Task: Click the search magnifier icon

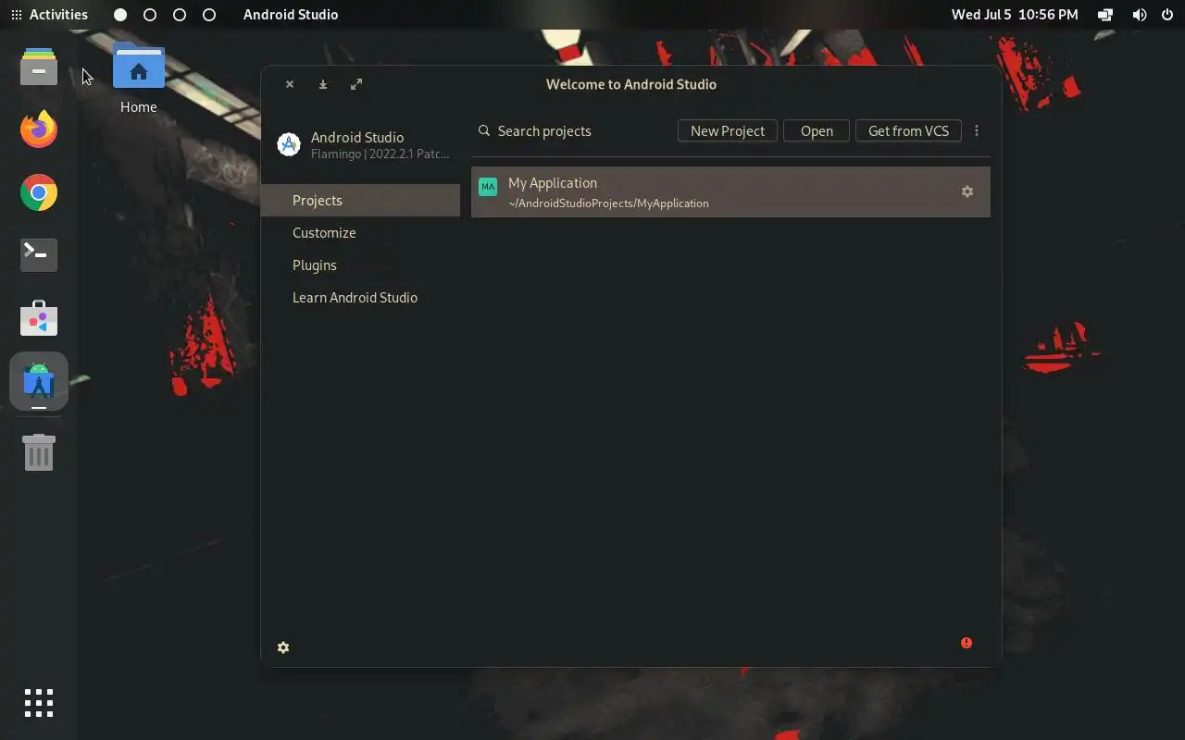Action: [x=484, y=130]
